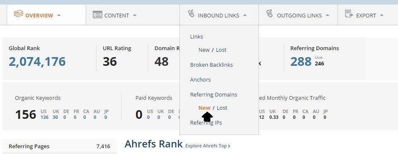Click the 288 Referring Domains number
Viewport: 398px width, 154px height.
click(x=301, y=61)
